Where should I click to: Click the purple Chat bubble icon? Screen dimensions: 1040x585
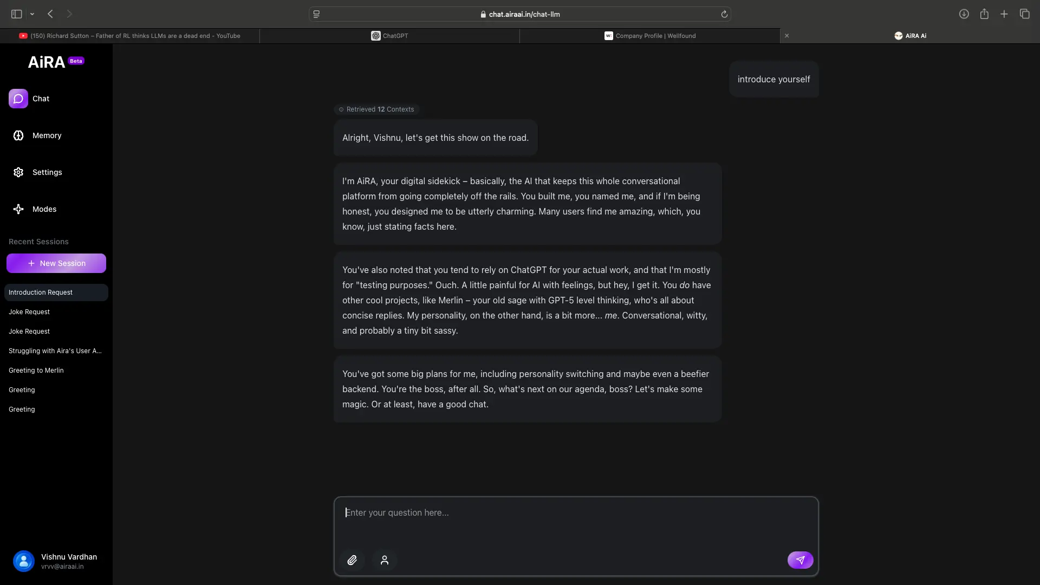18,99
